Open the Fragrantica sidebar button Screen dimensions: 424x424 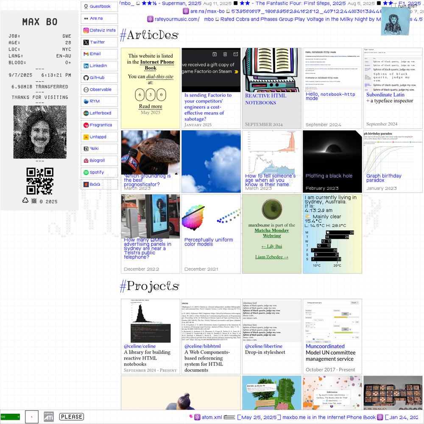(x=99, y=125)
